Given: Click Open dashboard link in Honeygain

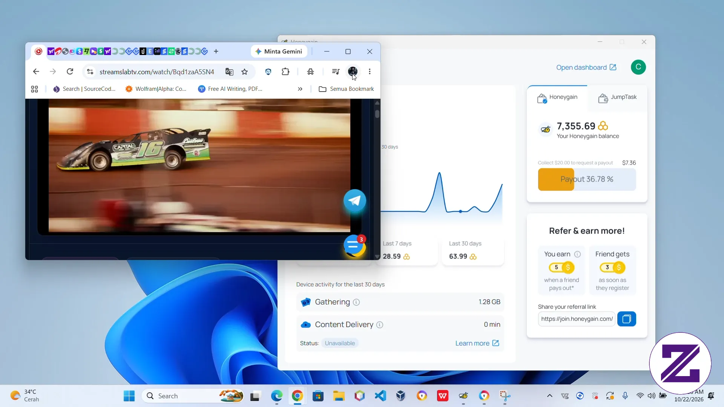Looking at the screenshot, I should 586,67.
